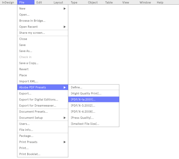179x159 pixels.
Task: Select the [Press Quality]... preset
Action: click(x=93, y=118)
